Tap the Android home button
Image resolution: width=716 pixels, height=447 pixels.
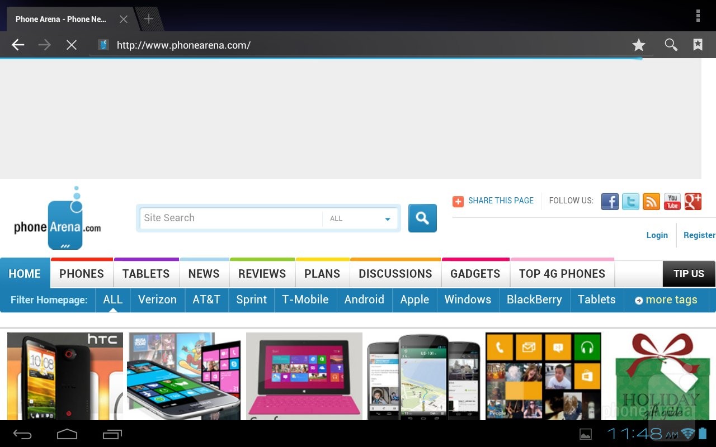coord(67,434)
